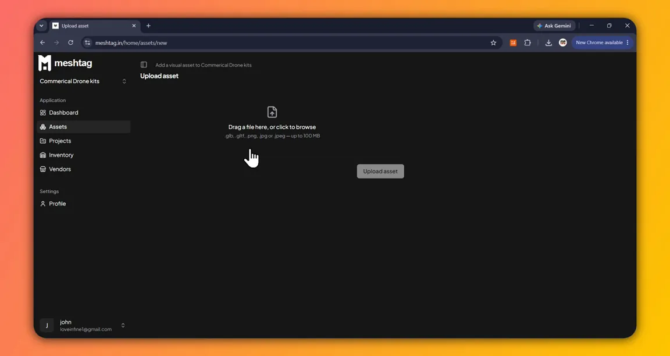Bookmark this page with the star icon
This screenshot has width=670, height=356.
(493, 42)
